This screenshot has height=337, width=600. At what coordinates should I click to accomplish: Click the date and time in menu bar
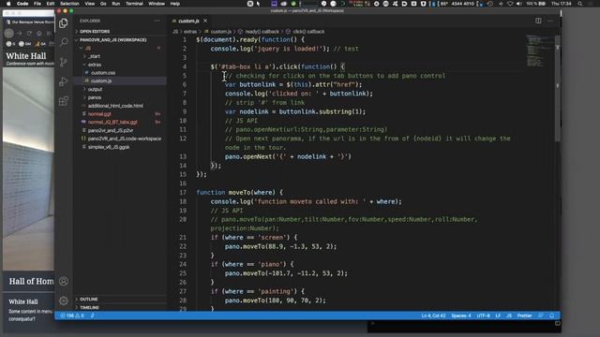[561, 4]
